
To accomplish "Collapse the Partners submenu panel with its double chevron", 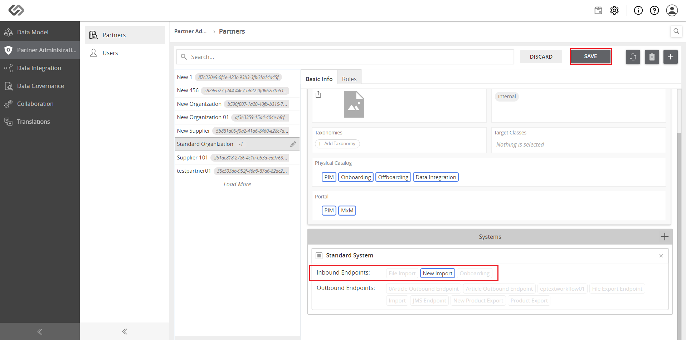I will pyautogui.click(x=125, y=332).
